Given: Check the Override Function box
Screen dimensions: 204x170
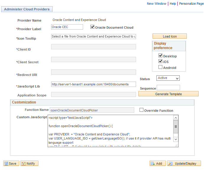Looking at the screenshot, I should click(141, 110).
